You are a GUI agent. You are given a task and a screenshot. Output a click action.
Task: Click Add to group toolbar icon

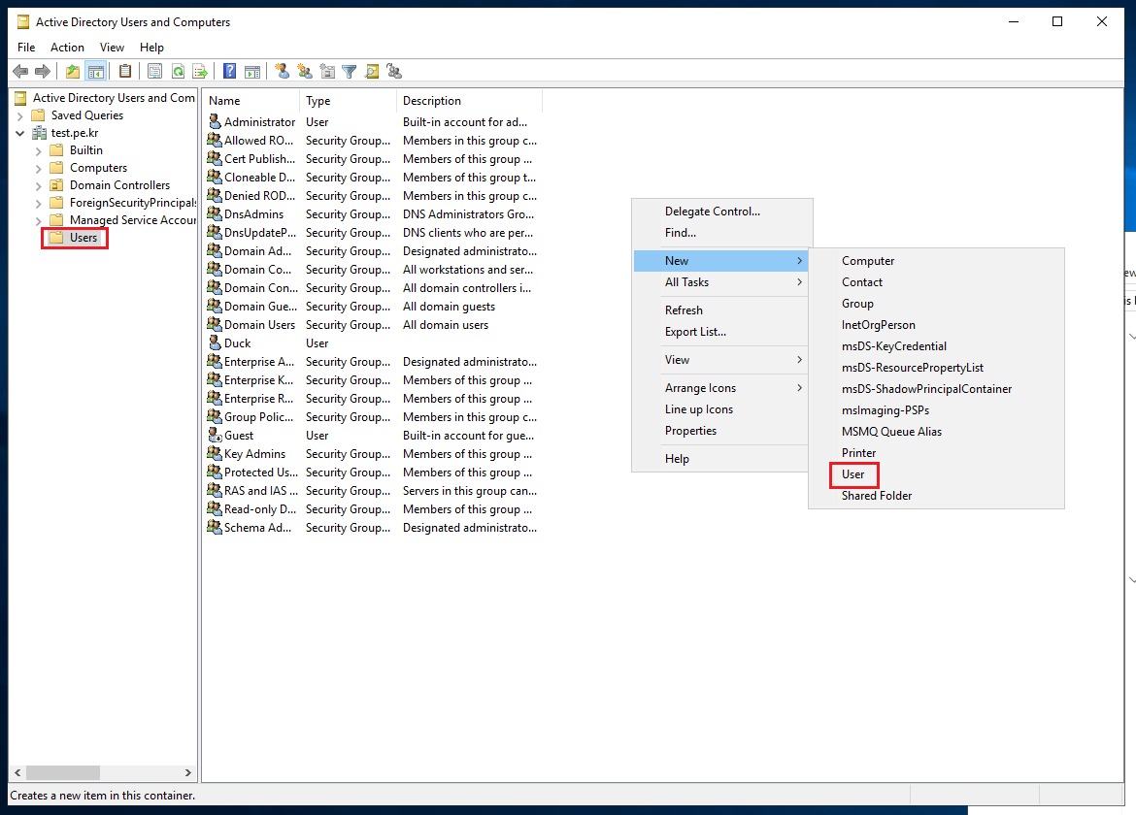click(x=394, y=71)
